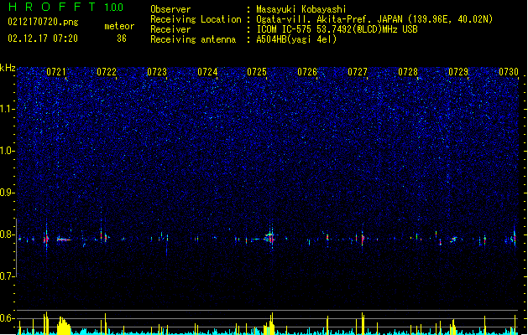This screenshot has height=335, width=528.
Task: Click the 1.1 kHz axis label
Action: click(x=7, y=109)
